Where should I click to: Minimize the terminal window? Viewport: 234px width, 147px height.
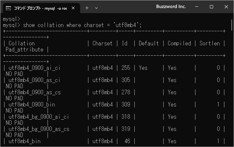(x=197, y=7)
